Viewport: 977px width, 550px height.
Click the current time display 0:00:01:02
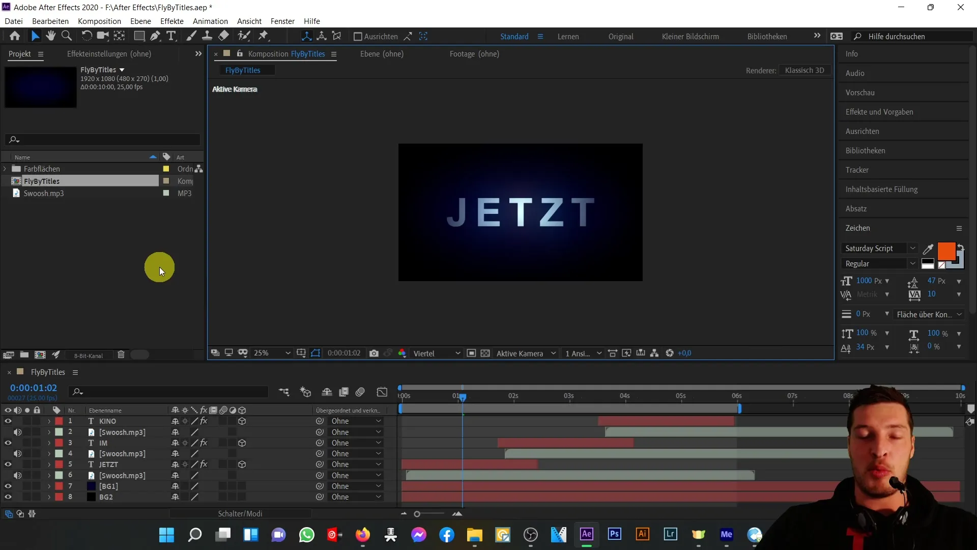(x=34, y=388)
